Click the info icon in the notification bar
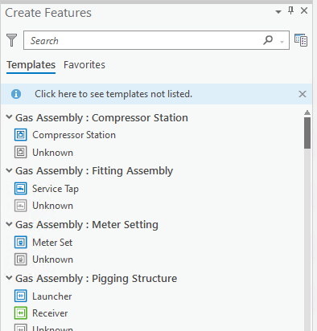This screenshot has width=317, height=331. pos(16,94)
